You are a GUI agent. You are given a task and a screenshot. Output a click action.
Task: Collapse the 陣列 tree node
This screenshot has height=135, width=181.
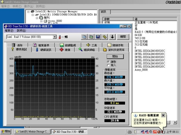37,18
